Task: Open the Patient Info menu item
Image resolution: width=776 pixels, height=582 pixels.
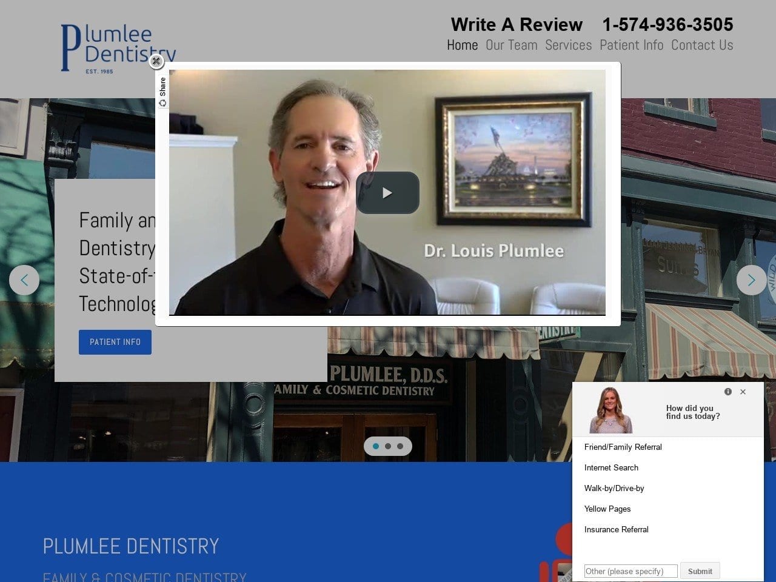Action: click(x=631, y=45)
